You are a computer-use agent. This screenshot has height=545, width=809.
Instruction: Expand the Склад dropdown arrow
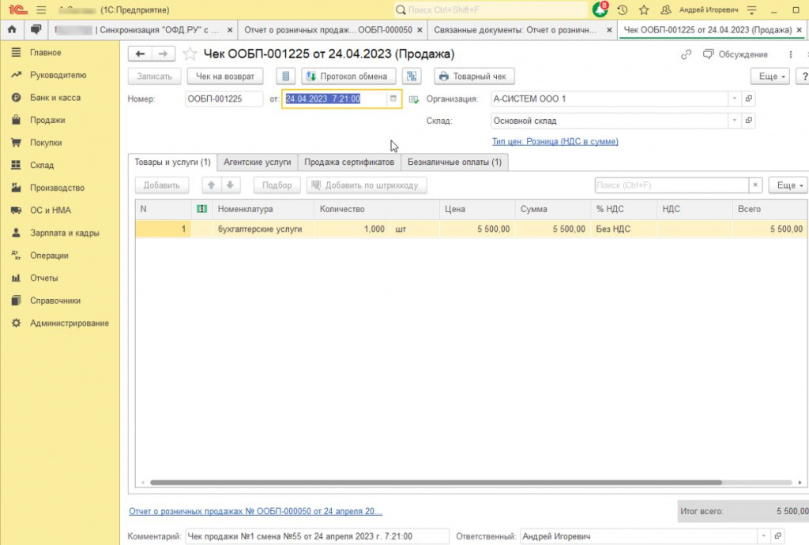(734, 121)
